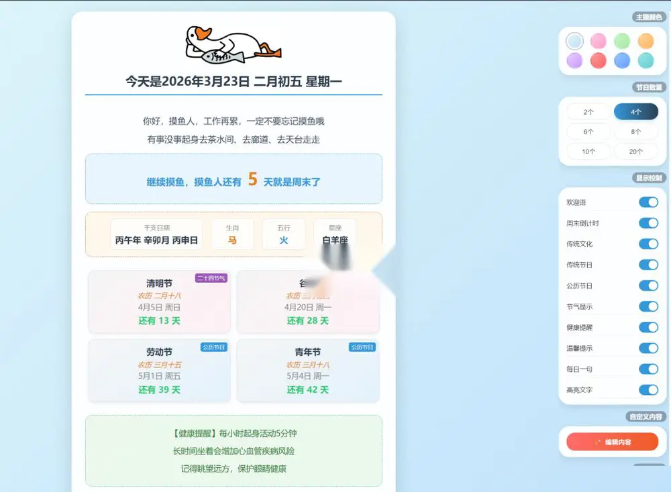Click the 还有 28 天 countdown text

308,320
